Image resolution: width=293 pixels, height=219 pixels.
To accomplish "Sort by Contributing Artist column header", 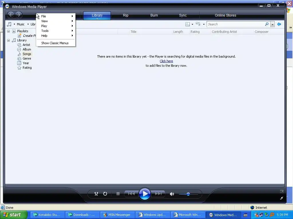I will (x=224, y=32).
